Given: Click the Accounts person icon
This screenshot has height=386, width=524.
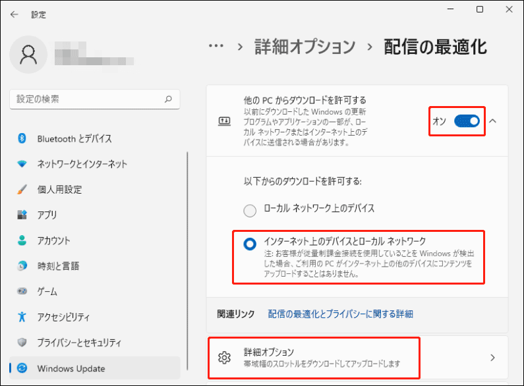Looking at the screenshot, I should click(22, 240).
